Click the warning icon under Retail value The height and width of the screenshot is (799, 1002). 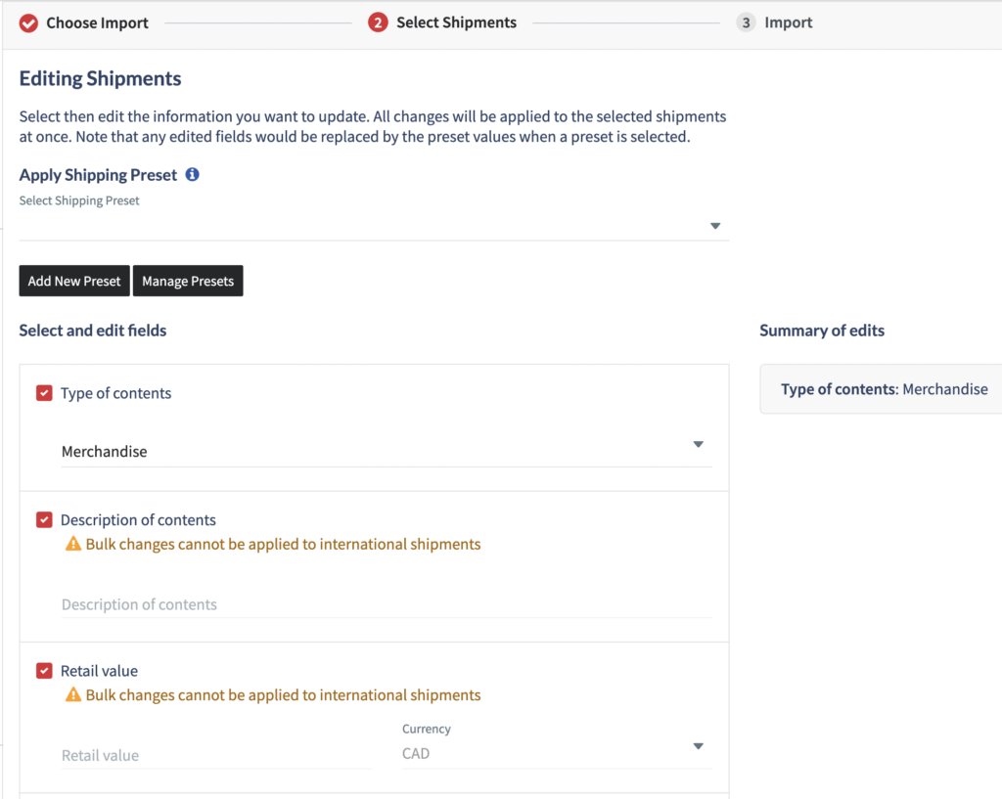[x=73, y=694]
